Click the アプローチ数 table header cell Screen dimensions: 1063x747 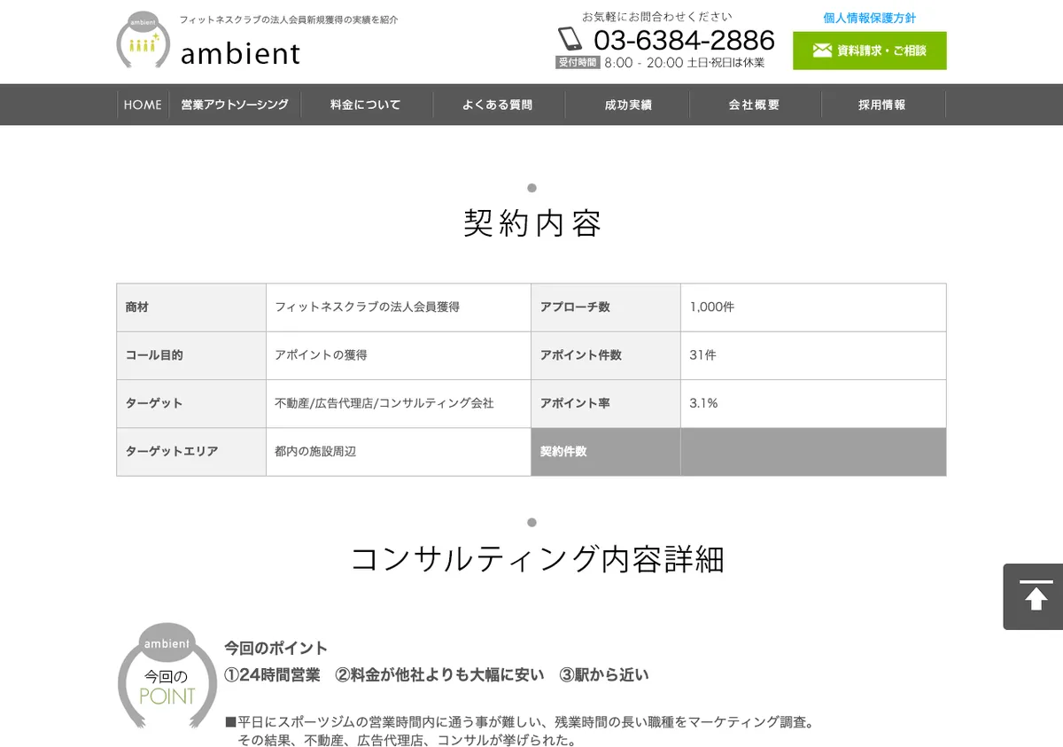(606, 307)
